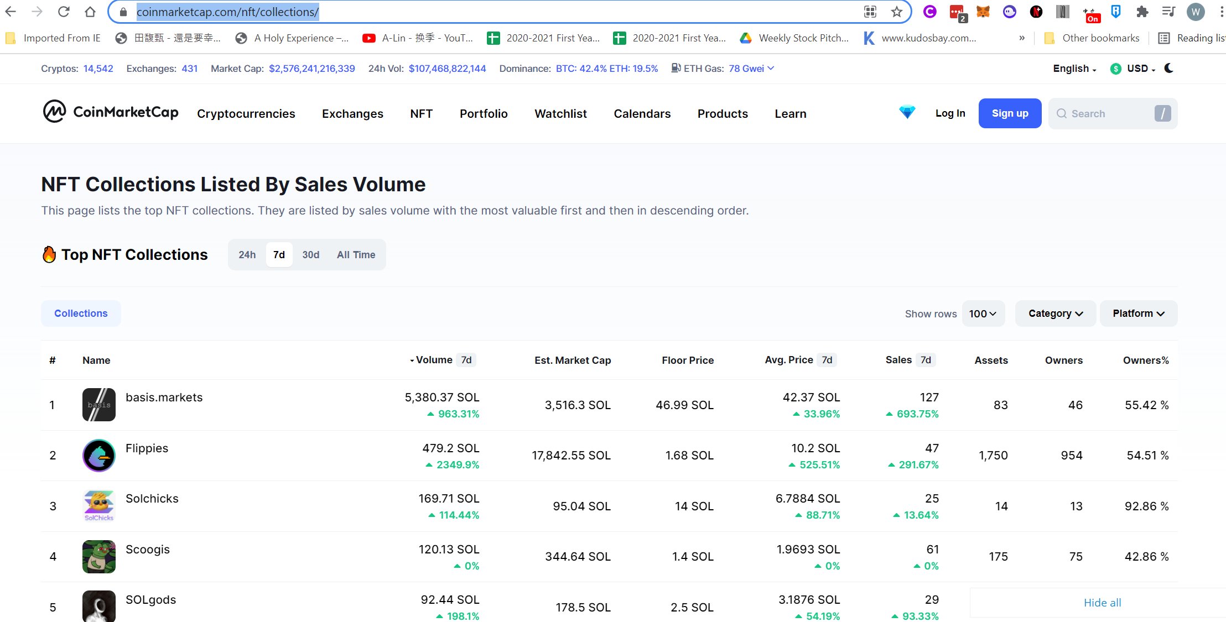
Task: Select the 24h time range
Action: pyautogui.click(x=247, y=255)
